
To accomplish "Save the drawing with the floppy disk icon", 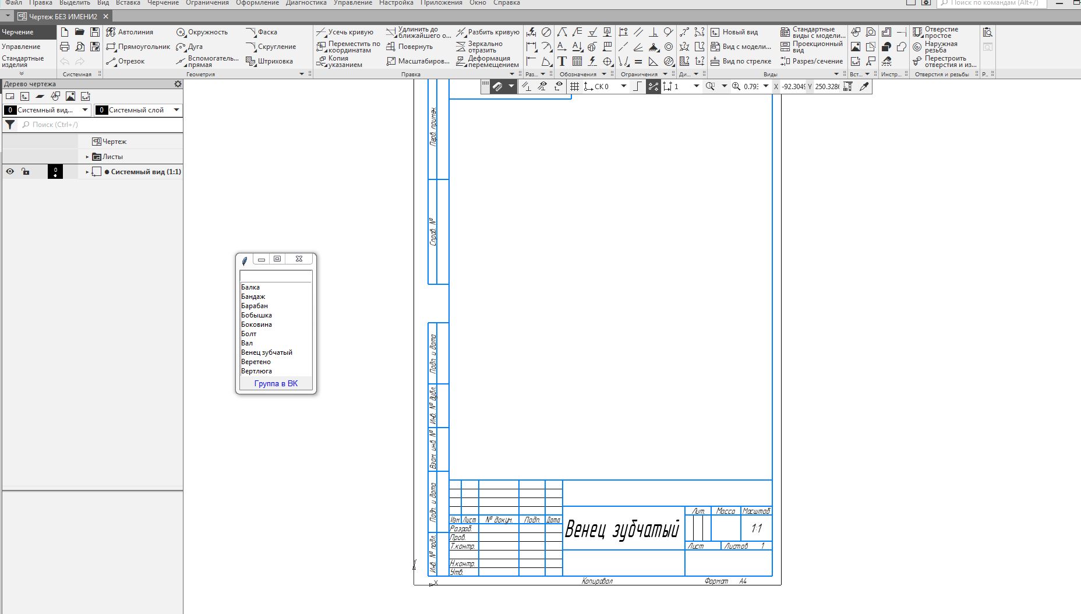I will pos(95,32).
